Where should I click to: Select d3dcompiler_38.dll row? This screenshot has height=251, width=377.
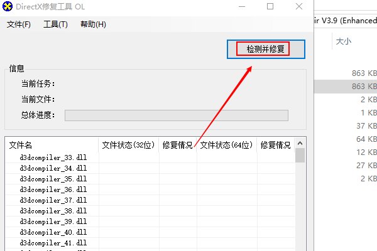click(150, 211)
